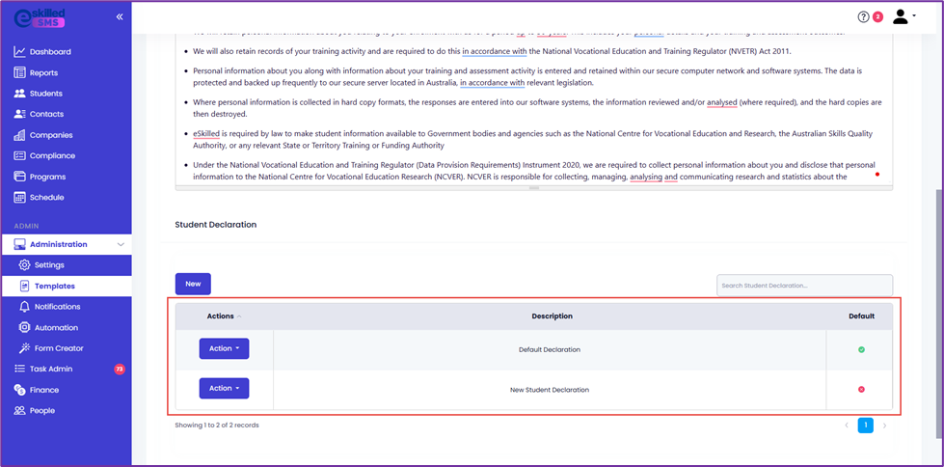Collapse the sidebar with double-chevron icon
The height and width of the screenshot is (467, 944).
pyautogui.click(x=120, y=16)
